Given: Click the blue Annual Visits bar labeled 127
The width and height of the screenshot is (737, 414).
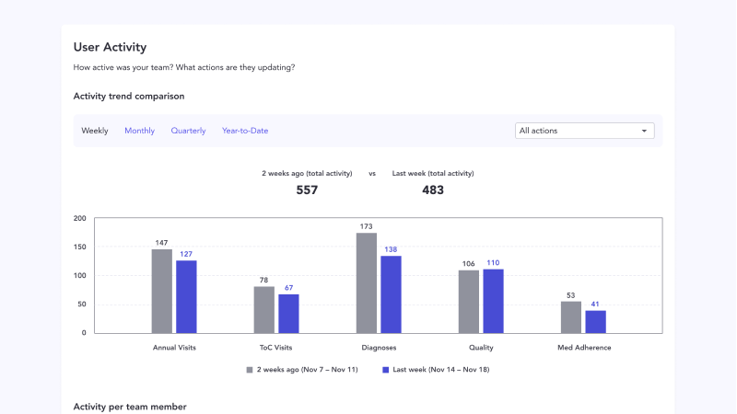Looking at the screenshot, I should click(x=186, y=296).
